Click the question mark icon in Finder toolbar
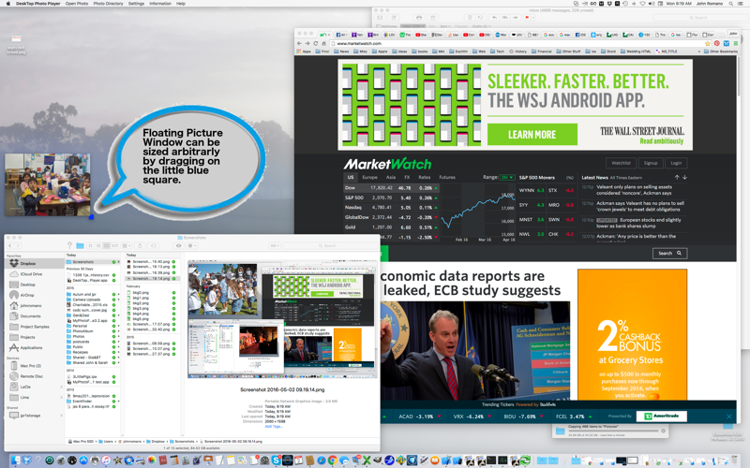This screenshot has width=750, height=468. coord(69,245)
